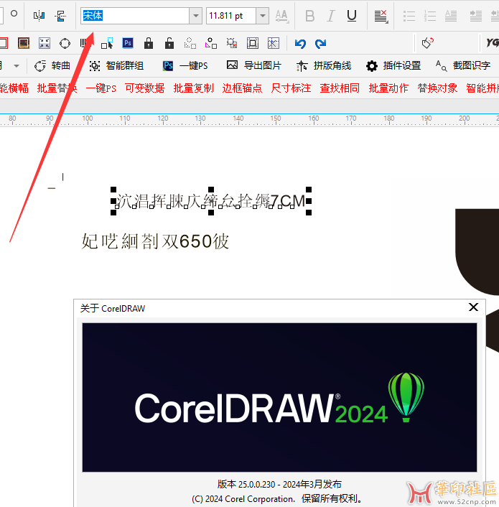Click the colored triangle and squares icon
499x507 pixels.
click(211, 43)
